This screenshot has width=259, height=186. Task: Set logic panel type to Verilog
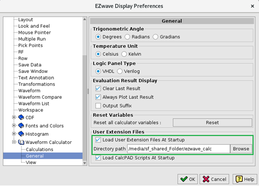point(120,71)
